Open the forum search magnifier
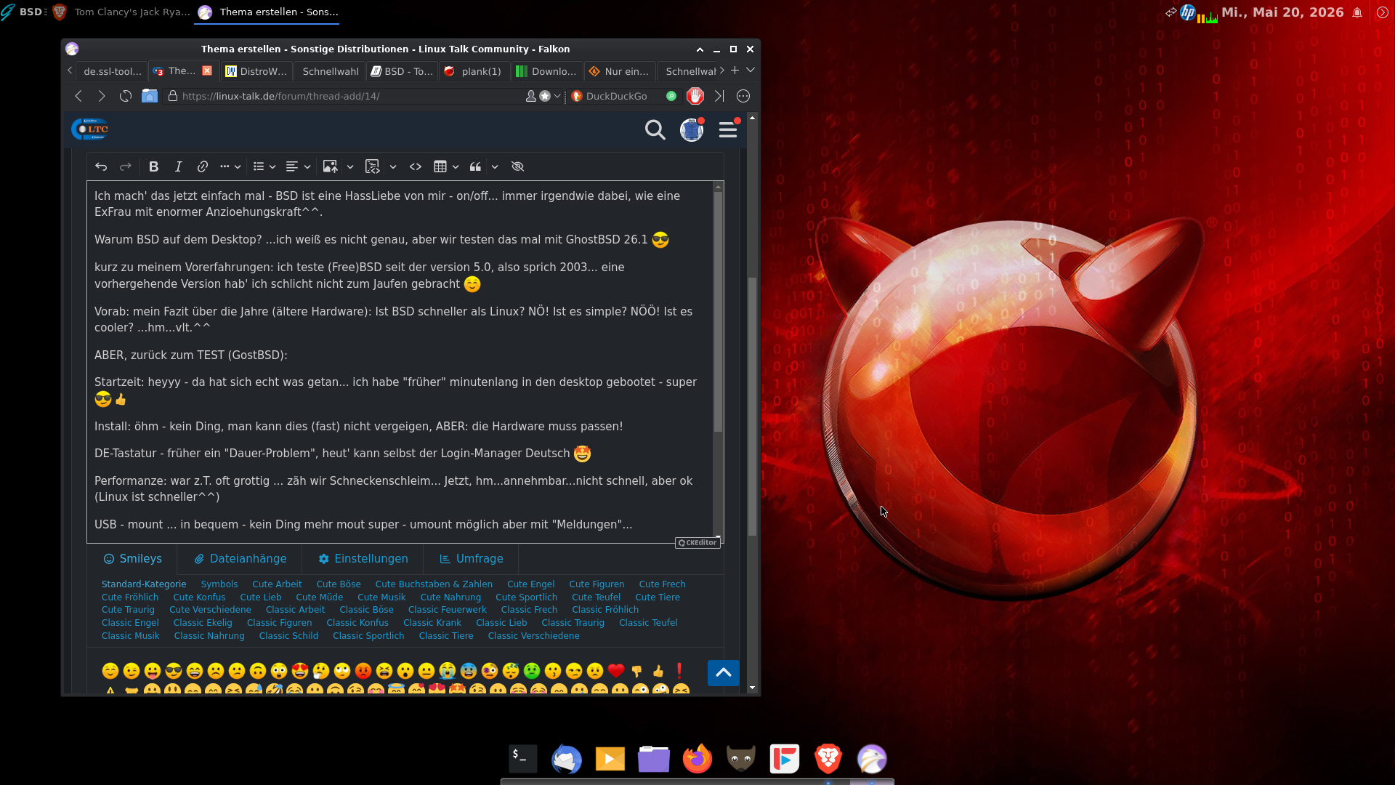 tap(655, 130)
